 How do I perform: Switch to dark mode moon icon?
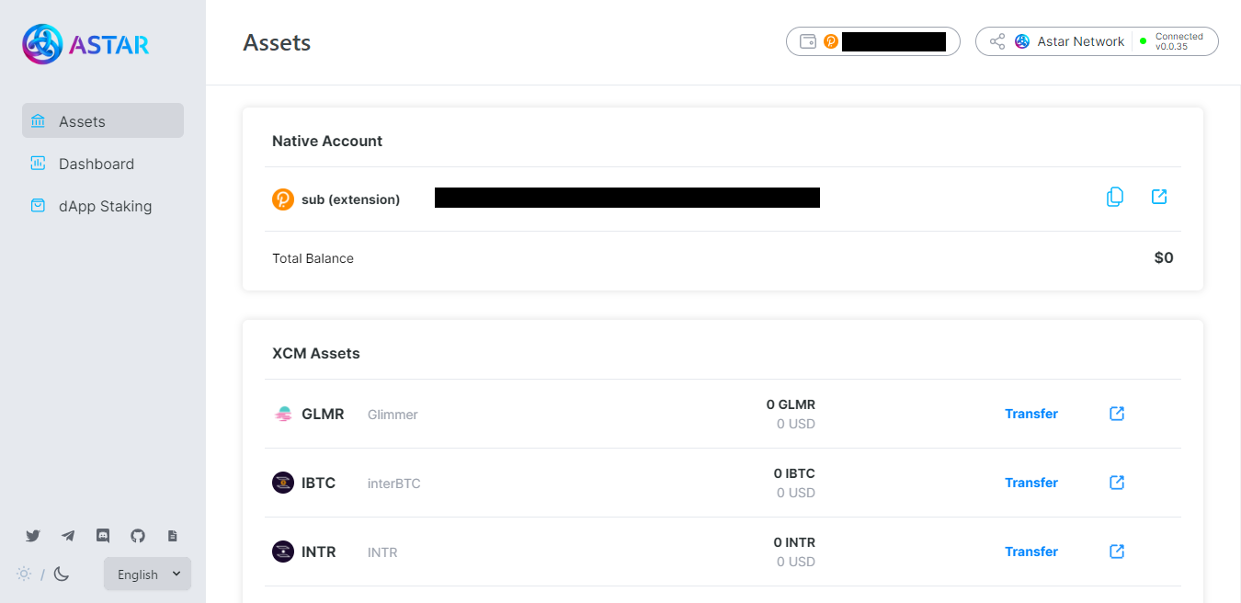point(62,575)
